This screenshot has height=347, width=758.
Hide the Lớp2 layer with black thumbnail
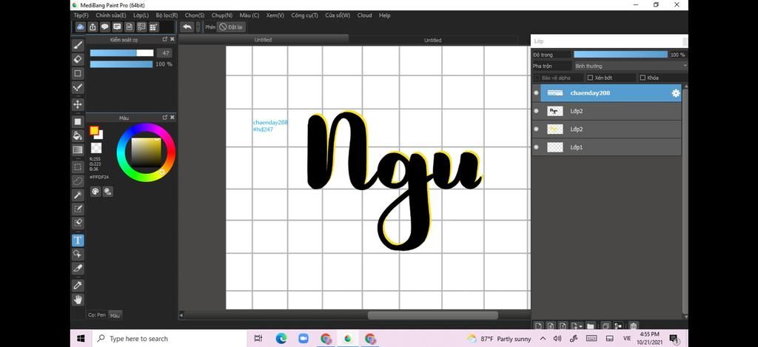536,111
